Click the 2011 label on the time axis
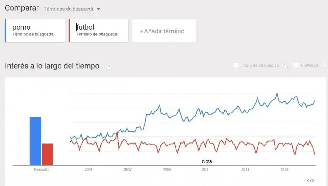This screenshot has height=186, width=328. coord(207,170)
